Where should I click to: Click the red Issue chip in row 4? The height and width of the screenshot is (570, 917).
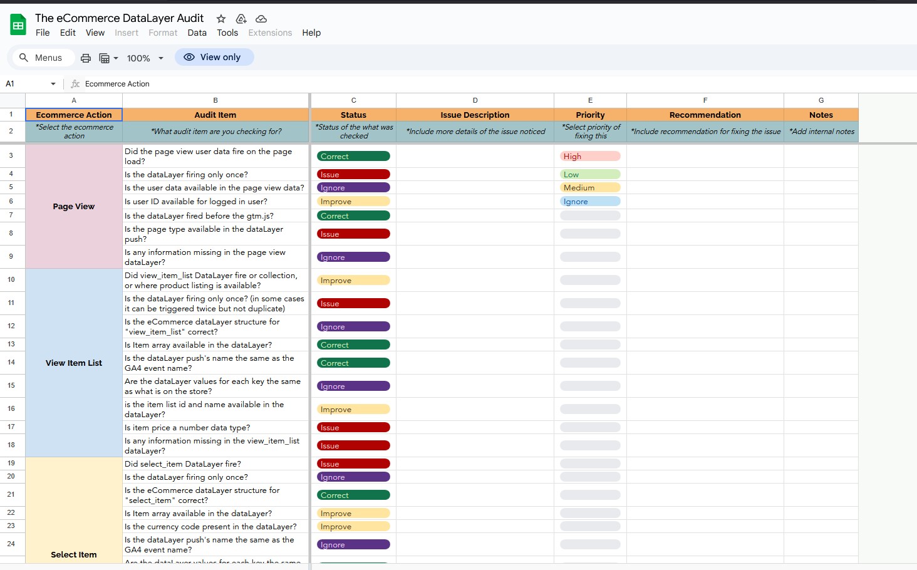[x=353, y=174]
